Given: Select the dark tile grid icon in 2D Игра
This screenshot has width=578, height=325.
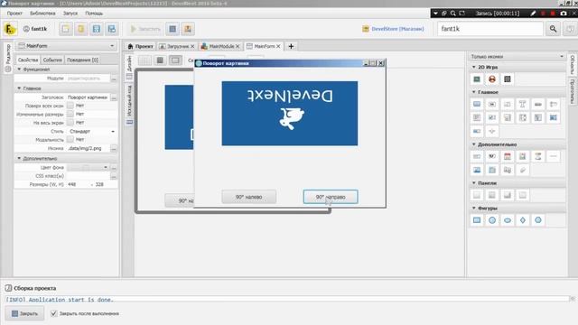Looking at the screenshot, I should coord(508,79).
